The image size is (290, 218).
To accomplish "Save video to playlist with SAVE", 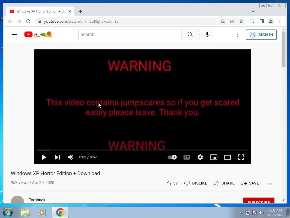I will tap(250, 183).
